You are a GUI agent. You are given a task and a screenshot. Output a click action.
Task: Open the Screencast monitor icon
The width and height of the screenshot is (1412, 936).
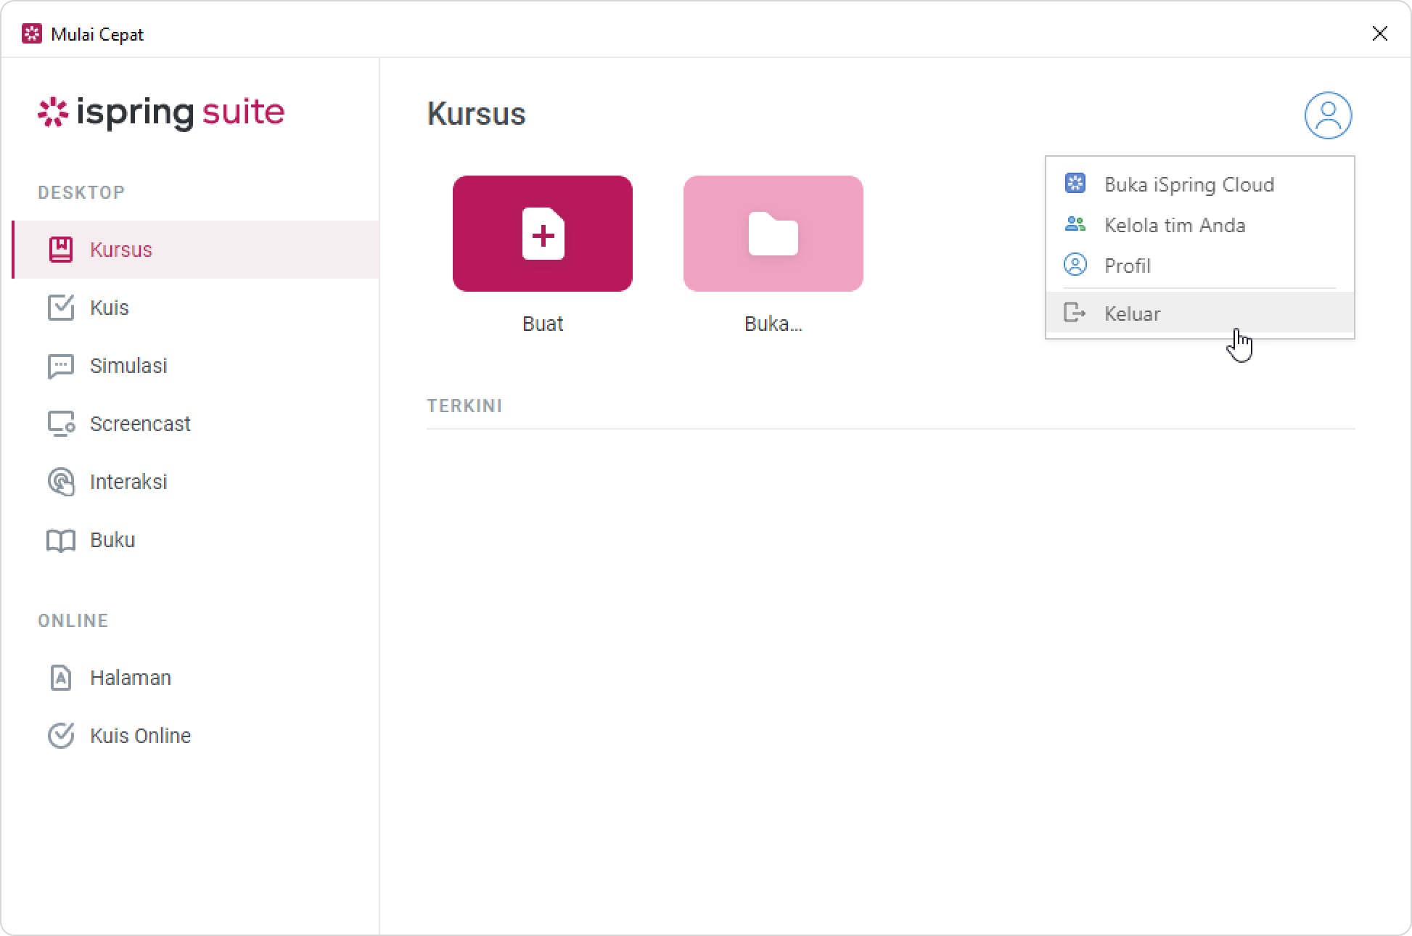point(61,424)
